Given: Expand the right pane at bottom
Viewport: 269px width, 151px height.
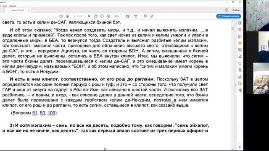Looking at the screenshot, I should click(x=240, y=147).
